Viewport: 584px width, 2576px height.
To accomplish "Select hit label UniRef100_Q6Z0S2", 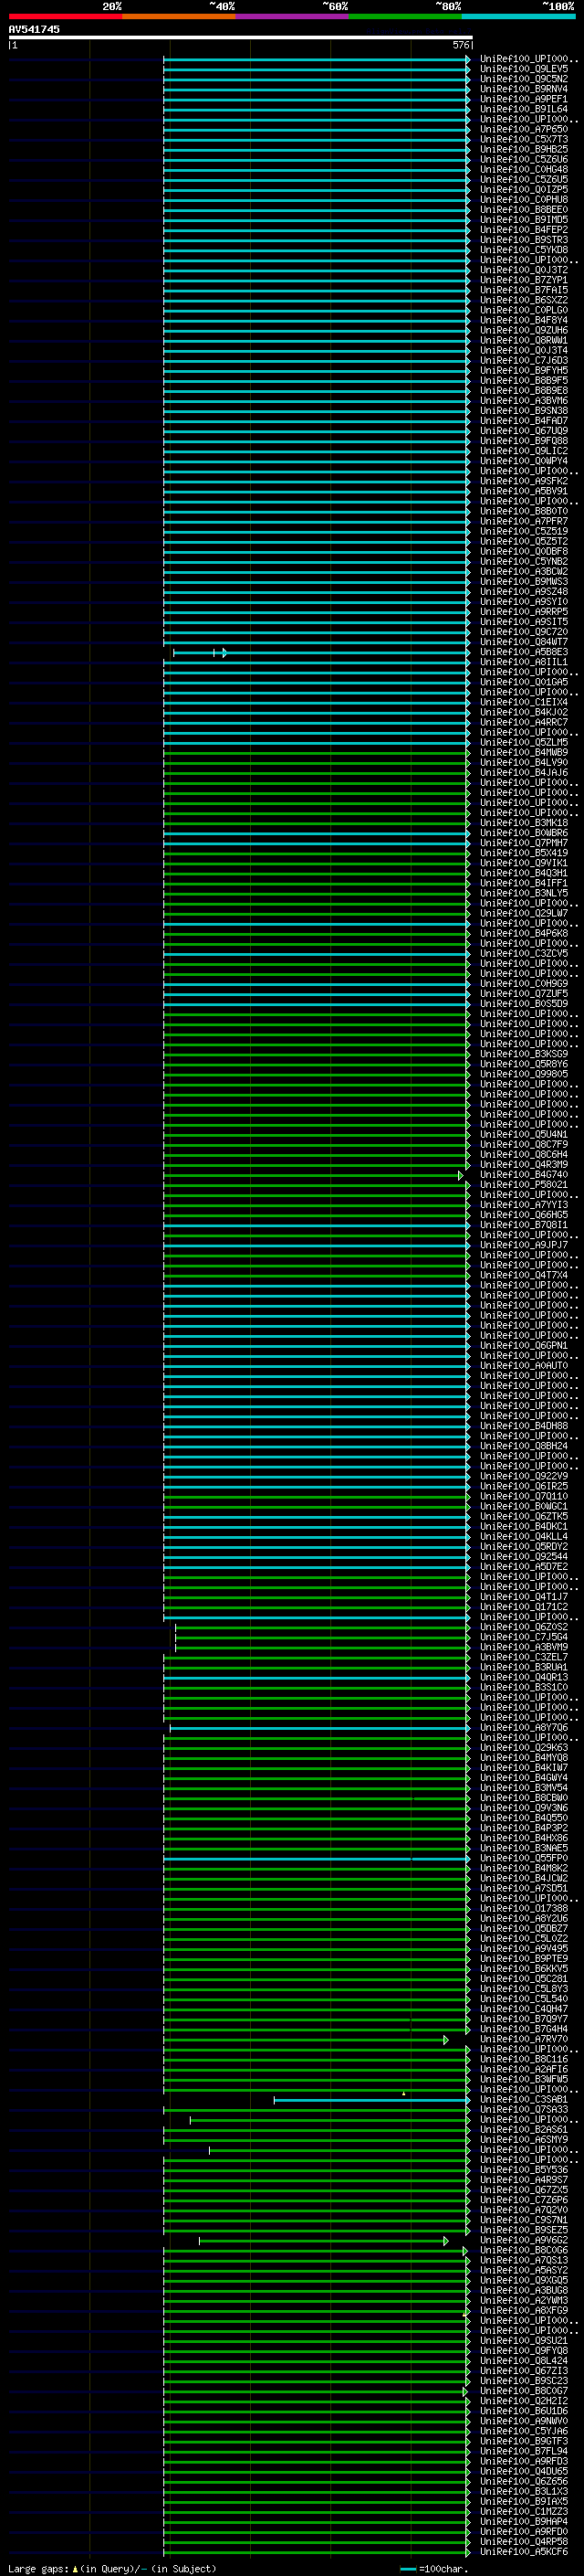I will (x=524, y=1627).
